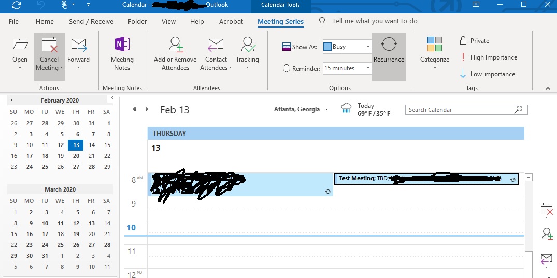Click the Open folder icon
The height and width of the screenshot is (278, 557).
pos(20,45)
